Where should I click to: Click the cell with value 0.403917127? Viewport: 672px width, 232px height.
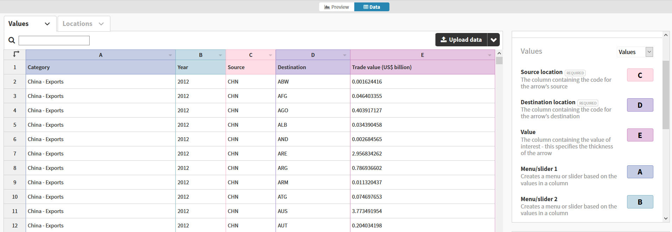422,110
